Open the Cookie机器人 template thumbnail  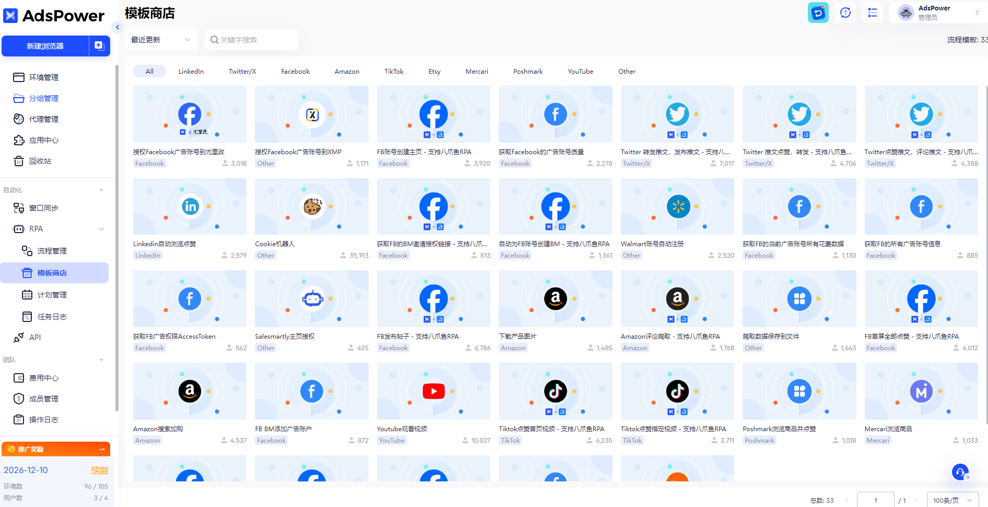click(312, 206)
